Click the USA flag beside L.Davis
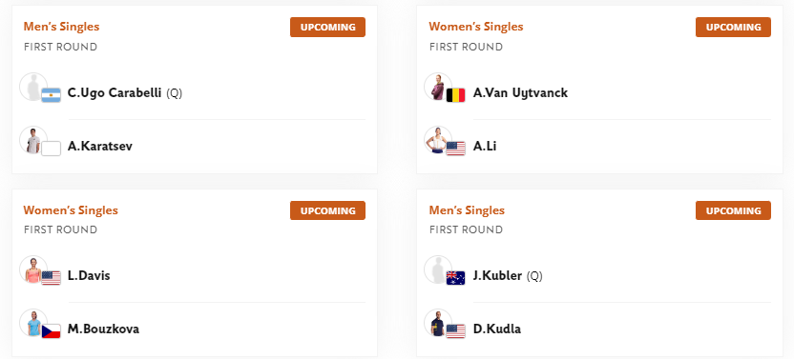The image size is (794, 359). 51,278
